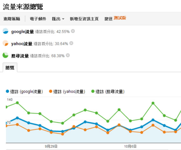Click the 測試版 beta label
This screenshot has width=181, height=150.
120,18
